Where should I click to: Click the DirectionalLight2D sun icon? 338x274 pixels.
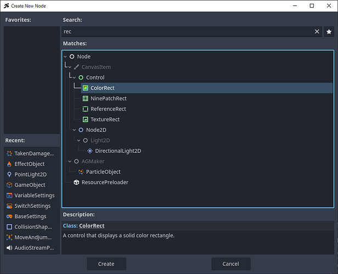tap(89, 151)
